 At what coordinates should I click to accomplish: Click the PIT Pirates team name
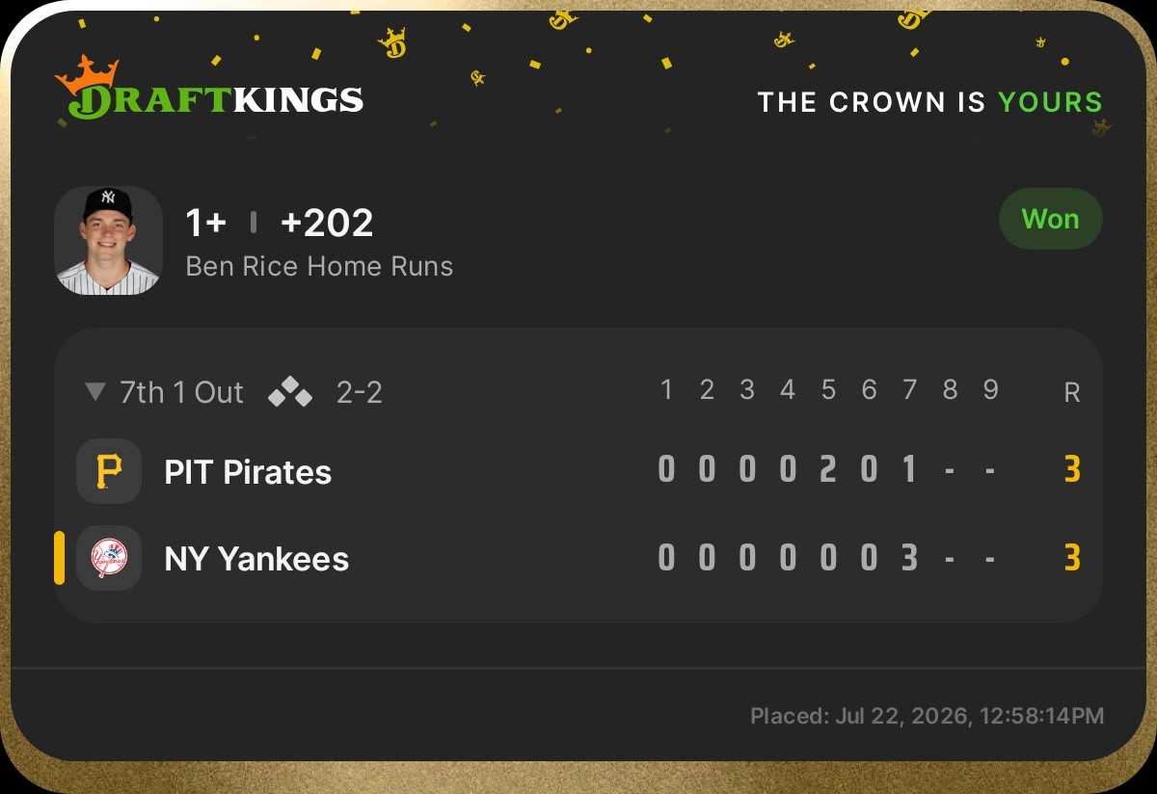click(x=248, y=472)
